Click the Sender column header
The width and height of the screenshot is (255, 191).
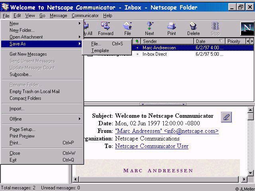click(167, 41)
